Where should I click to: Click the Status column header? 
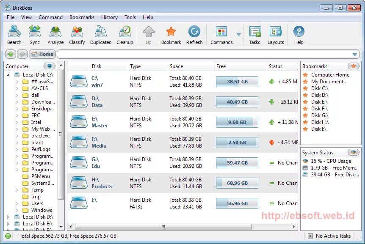pyautogui.click(x=282, y=66)
